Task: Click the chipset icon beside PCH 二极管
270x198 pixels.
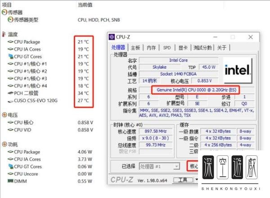Action: pyautogui.click(x=10, y=93)
